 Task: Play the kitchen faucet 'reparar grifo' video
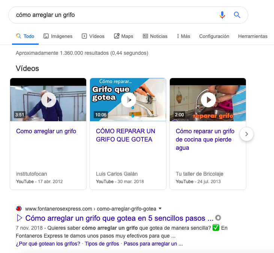pyautogui.click(x=208, y=100)
